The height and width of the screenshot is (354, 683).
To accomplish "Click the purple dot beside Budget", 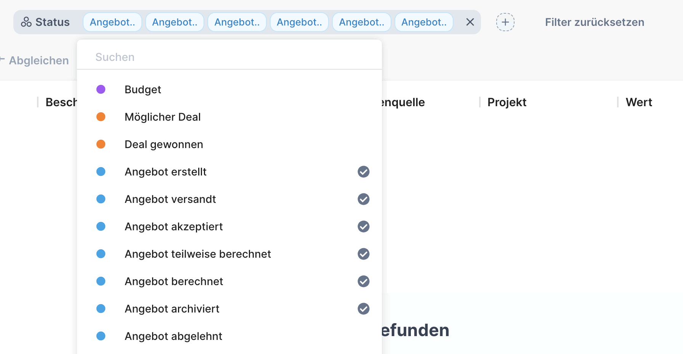I will [101, 89].
